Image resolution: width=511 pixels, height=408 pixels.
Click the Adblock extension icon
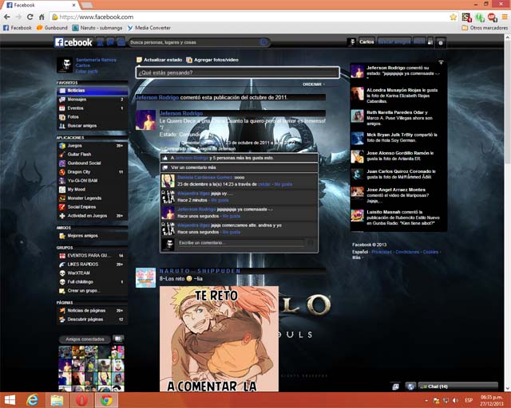(x=492, y=17)
